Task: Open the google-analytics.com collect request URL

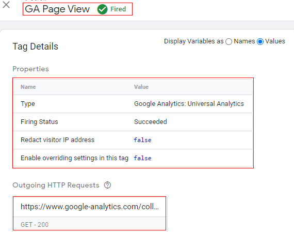Action: coord(90,207)
